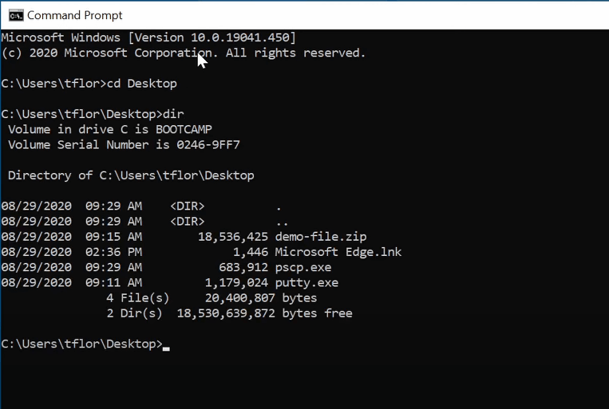Image resolution: width=609 pixels, height=409 pixels.
Task: Click the 'dir' command text
Action: (173, 114)
